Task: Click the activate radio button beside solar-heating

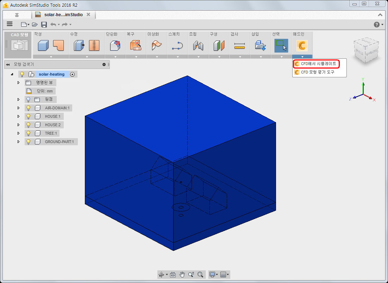Action: tap(72, 74)
